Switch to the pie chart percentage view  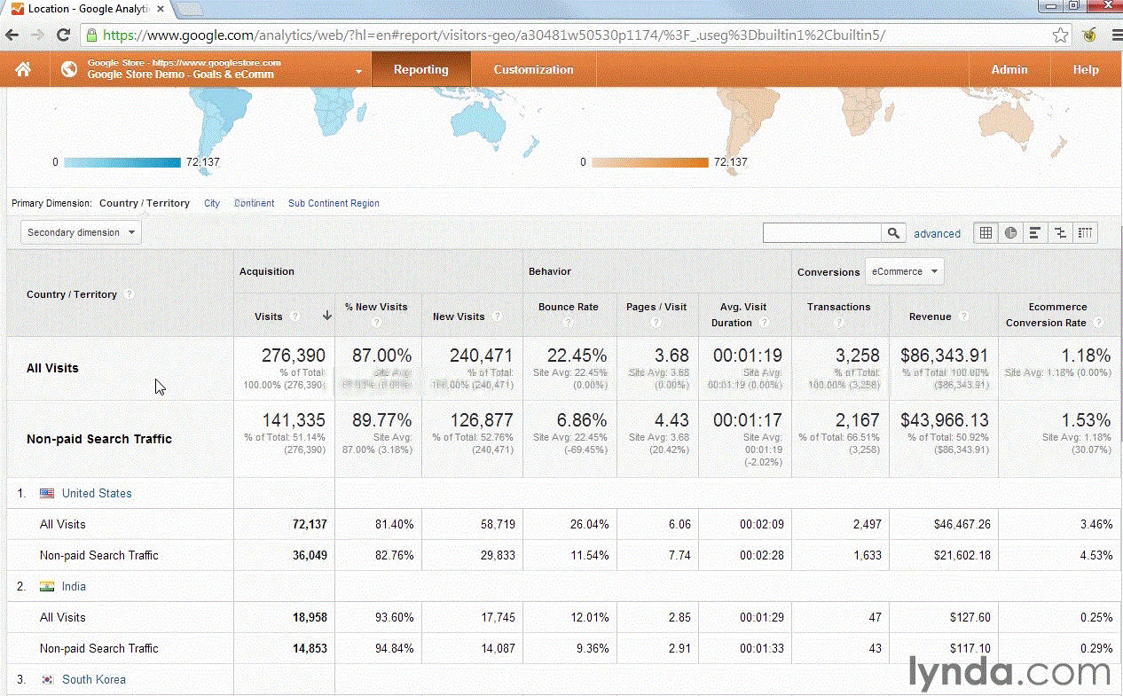coord(1011,233)
